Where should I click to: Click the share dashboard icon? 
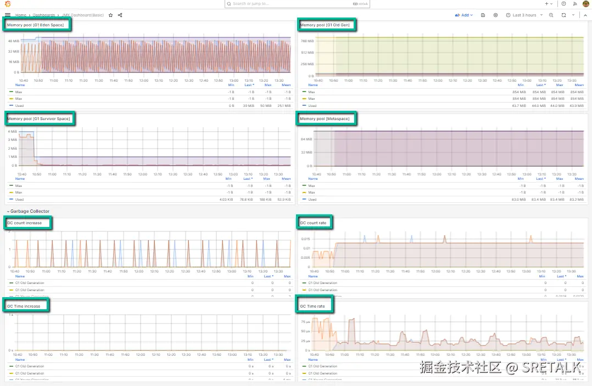tap(120, 15)
